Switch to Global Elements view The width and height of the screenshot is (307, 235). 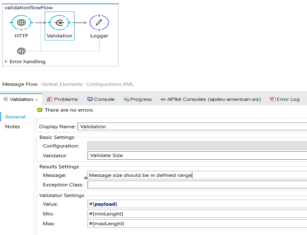click(x=62, y=84)
